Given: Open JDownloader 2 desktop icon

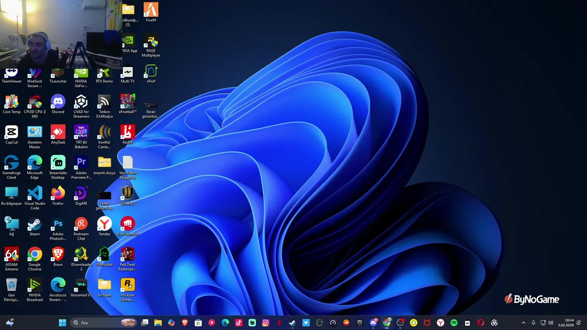Looking at the screenshot, I should (81, 259).
